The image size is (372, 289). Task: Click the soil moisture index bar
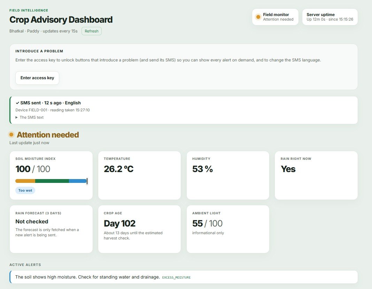click(51, 181)
